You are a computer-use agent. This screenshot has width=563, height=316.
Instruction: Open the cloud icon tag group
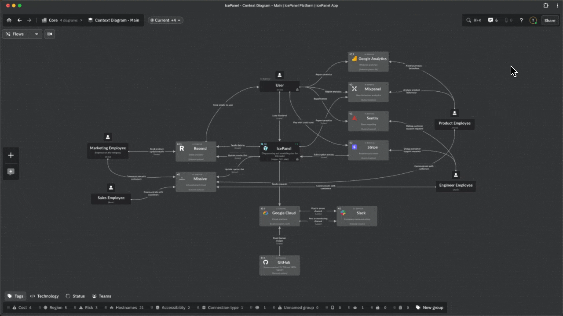[x=358, y=308]
